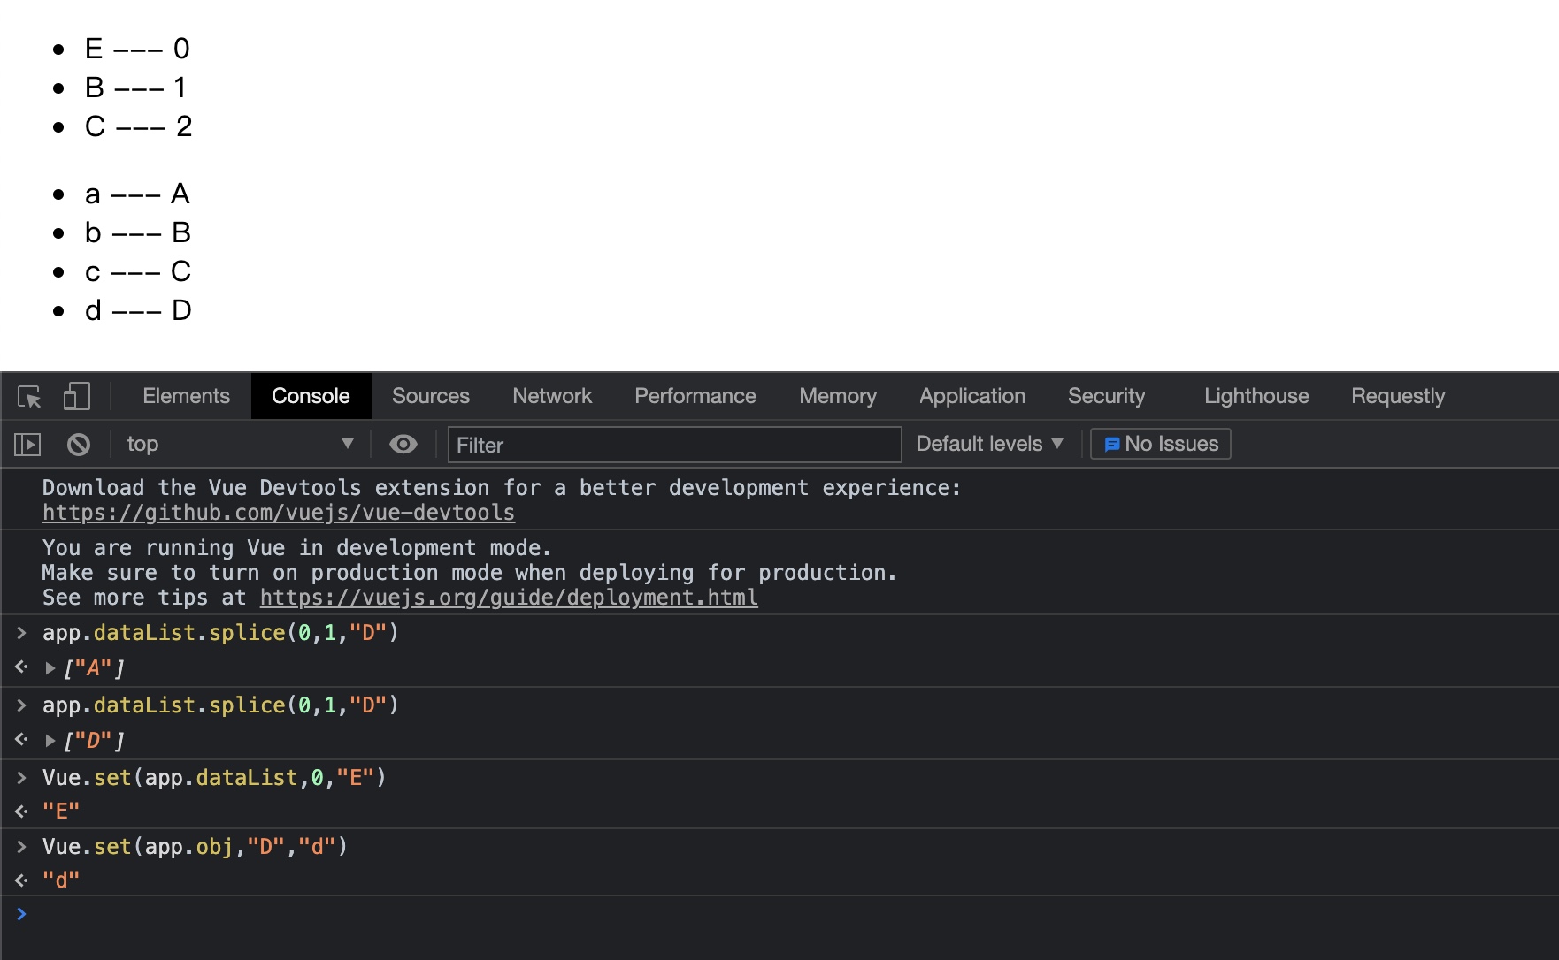Viewport: 1559px width, 960px height.
Task: Open the Vue deployment guide link
Action: tap(509, 598)
